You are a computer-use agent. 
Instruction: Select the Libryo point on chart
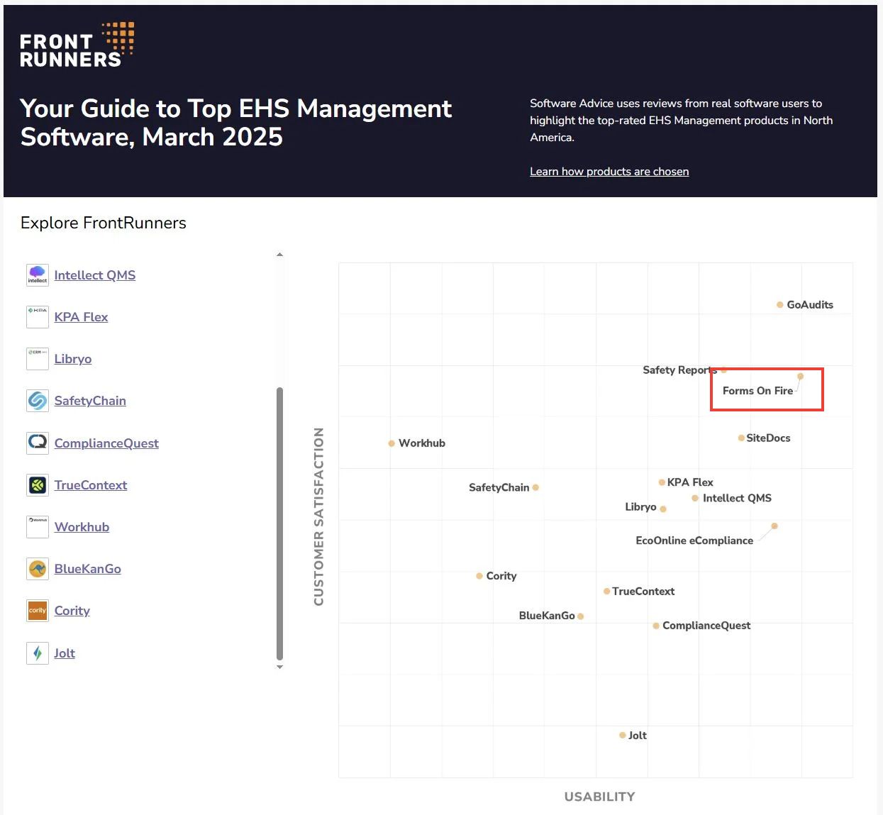pos(663,509)
